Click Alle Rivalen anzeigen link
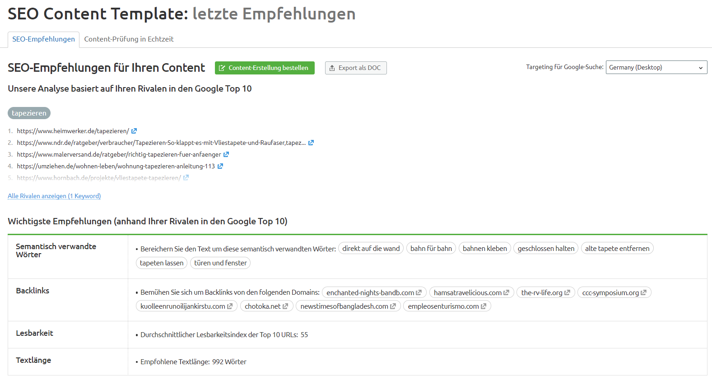This screenshot has width=712, height=380. coord(54,196)
